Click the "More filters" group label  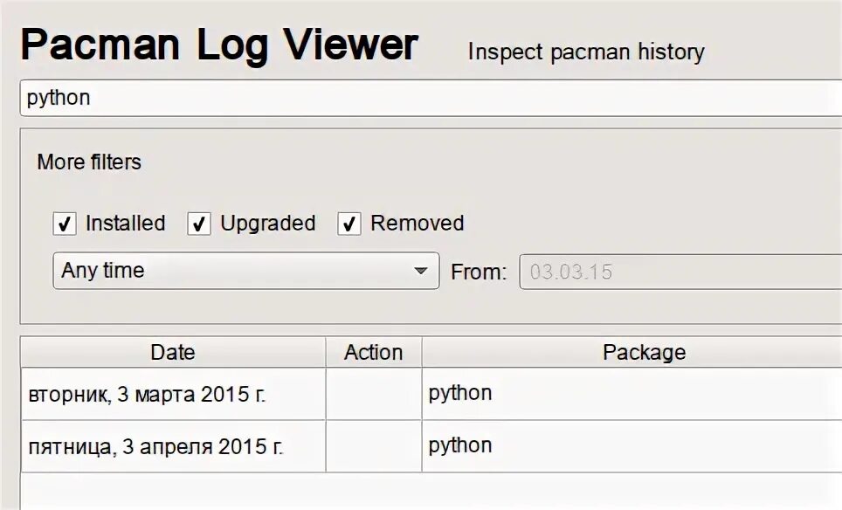coord(89,162)
